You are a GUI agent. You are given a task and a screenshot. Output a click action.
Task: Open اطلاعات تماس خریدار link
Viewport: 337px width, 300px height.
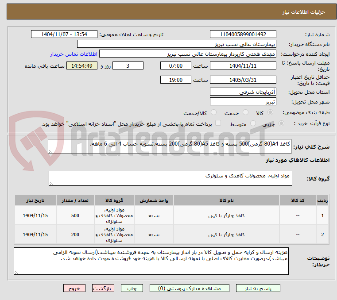pos(74,54)
